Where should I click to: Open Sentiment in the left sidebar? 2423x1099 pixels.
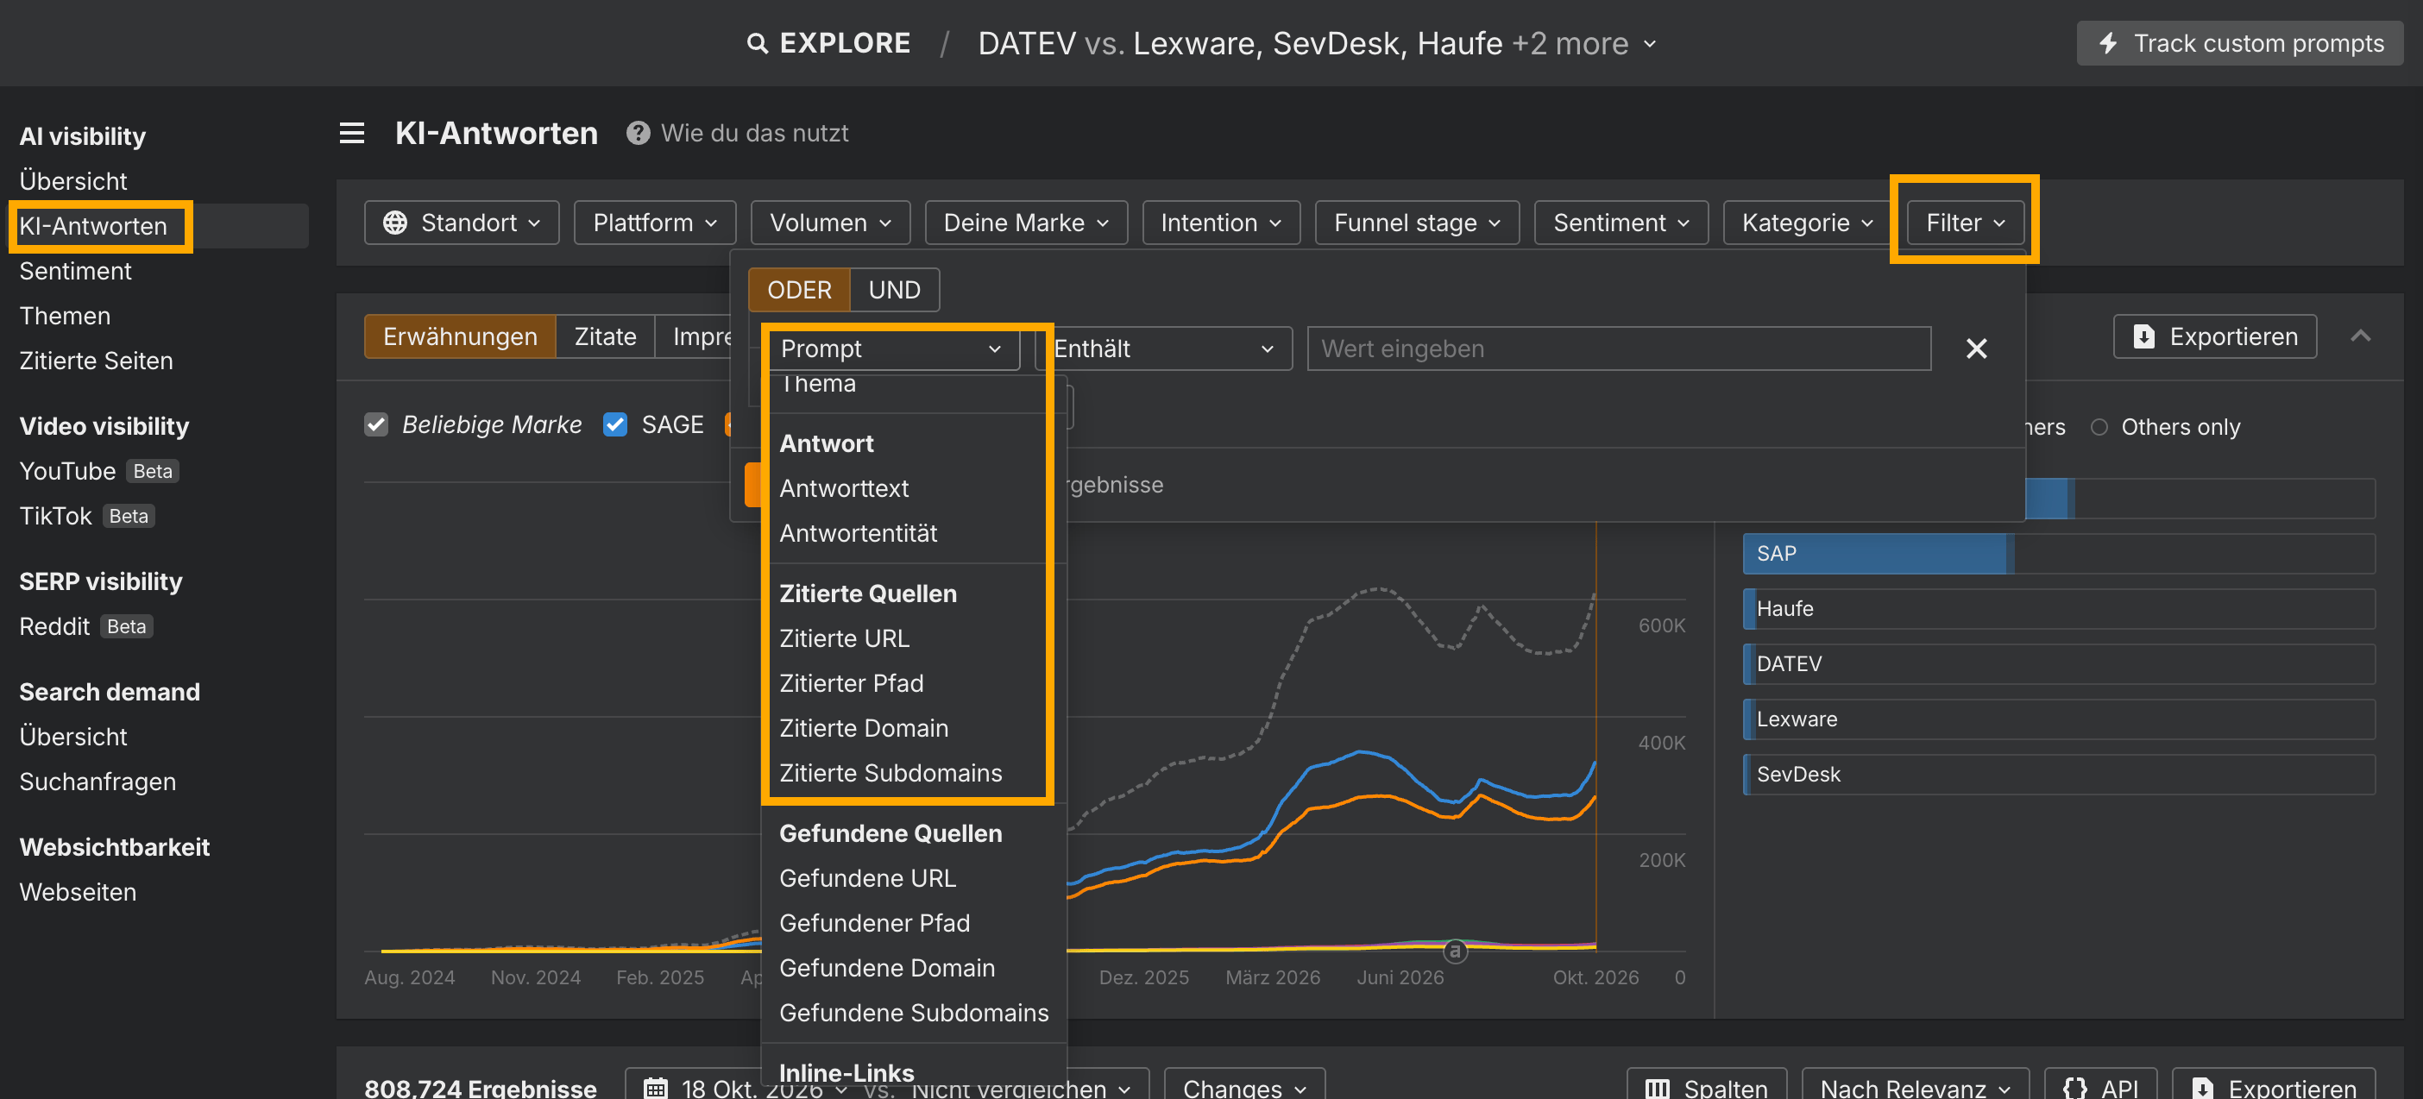pyautogui.click(x=75, y=271)
